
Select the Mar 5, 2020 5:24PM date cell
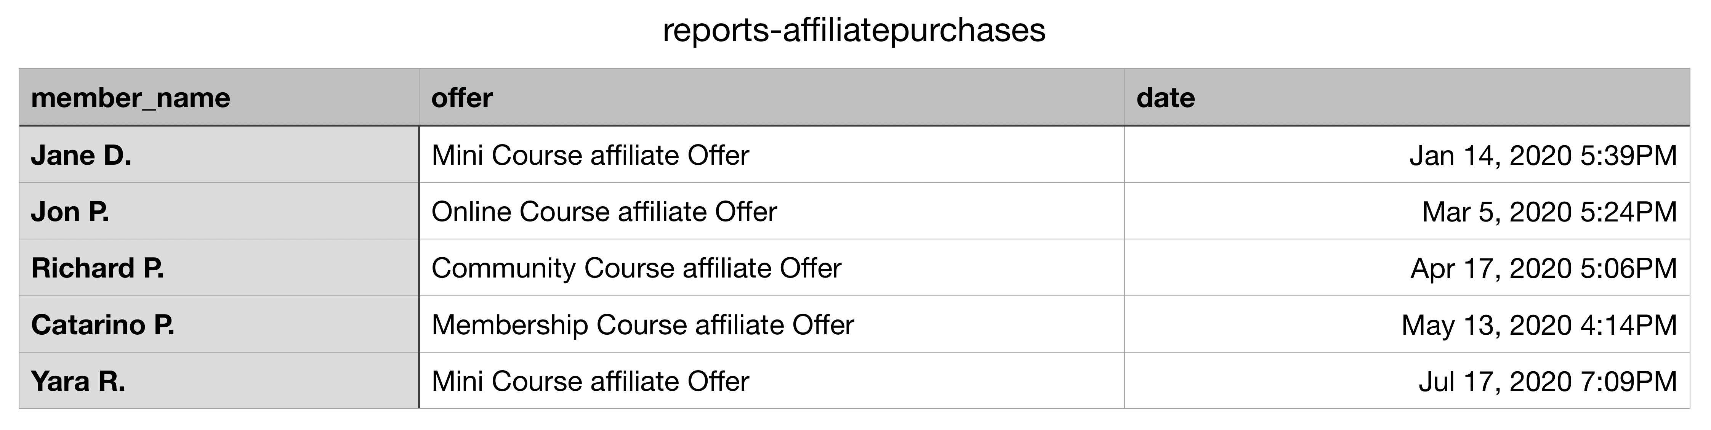[x=1407, y=211]
